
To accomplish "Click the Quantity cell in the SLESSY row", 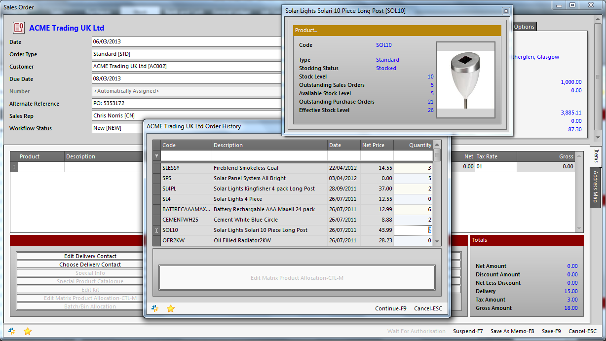I will [413, 168].
